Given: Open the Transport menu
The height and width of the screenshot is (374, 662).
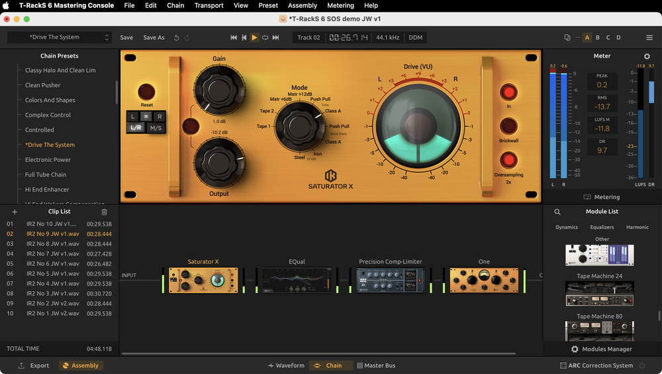Looking at the screenshot, I should click(x=209, y=5).
